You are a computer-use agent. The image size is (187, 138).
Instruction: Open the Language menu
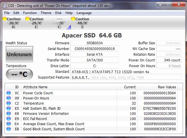click(84, 13)
